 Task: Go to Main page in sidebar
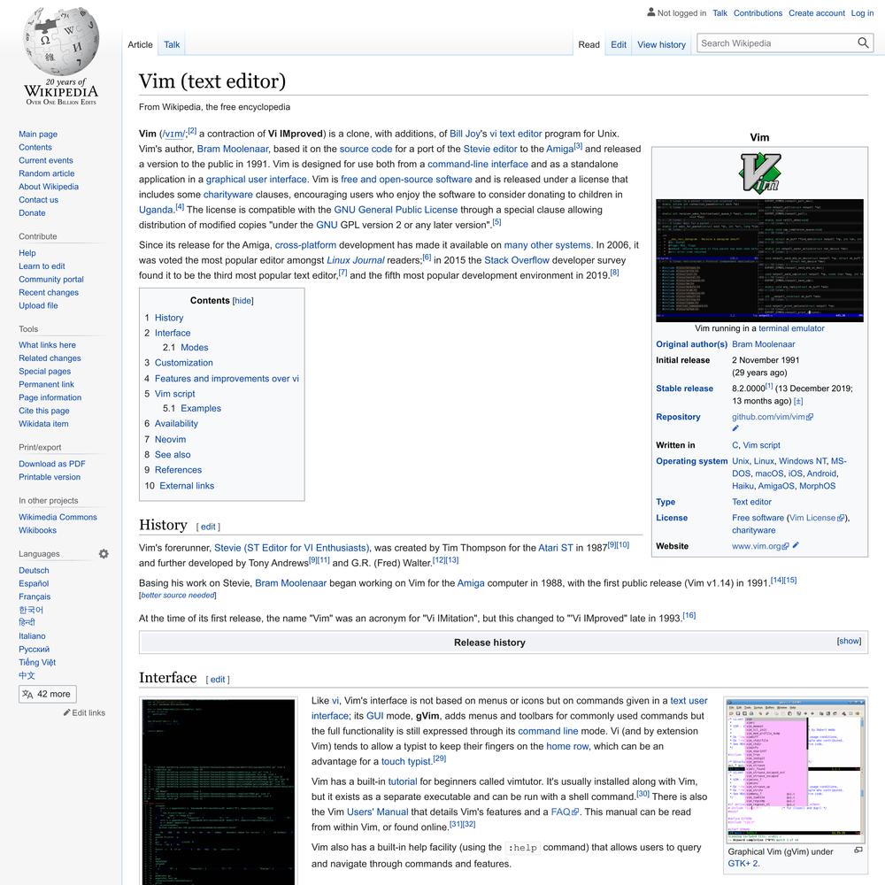[x=38, y=134]
